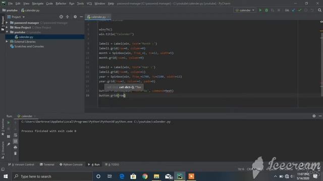Toggle the Favorites side tab

click(x=3, y=127)
